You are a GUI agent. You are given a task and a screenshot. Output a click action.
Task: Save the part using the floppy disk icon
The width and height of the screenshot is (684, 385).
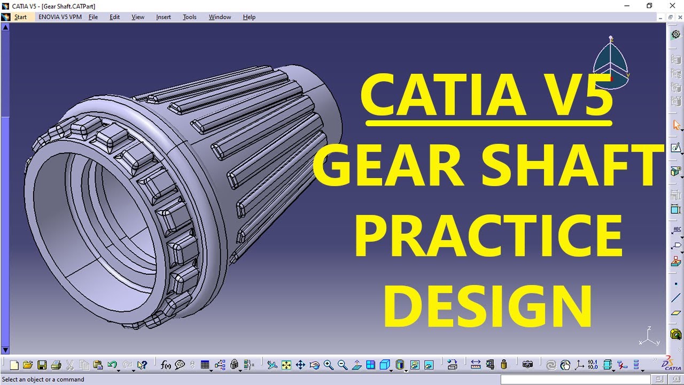tap(42, 365)
